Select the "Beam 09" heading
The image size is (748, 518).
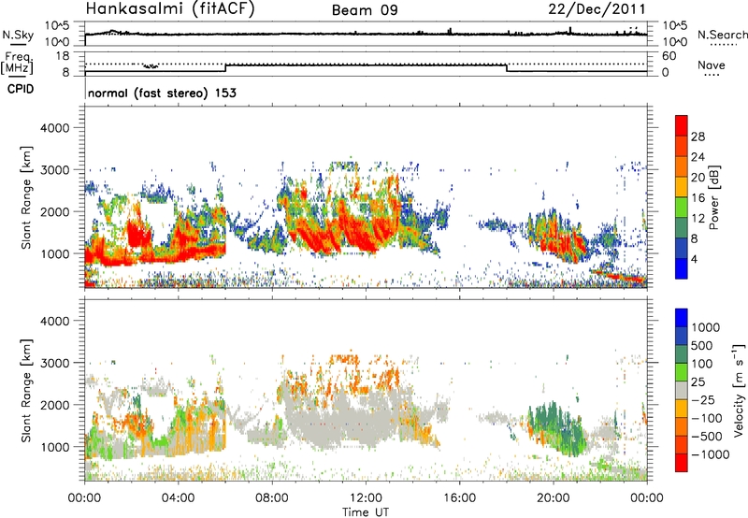(365, 10)
